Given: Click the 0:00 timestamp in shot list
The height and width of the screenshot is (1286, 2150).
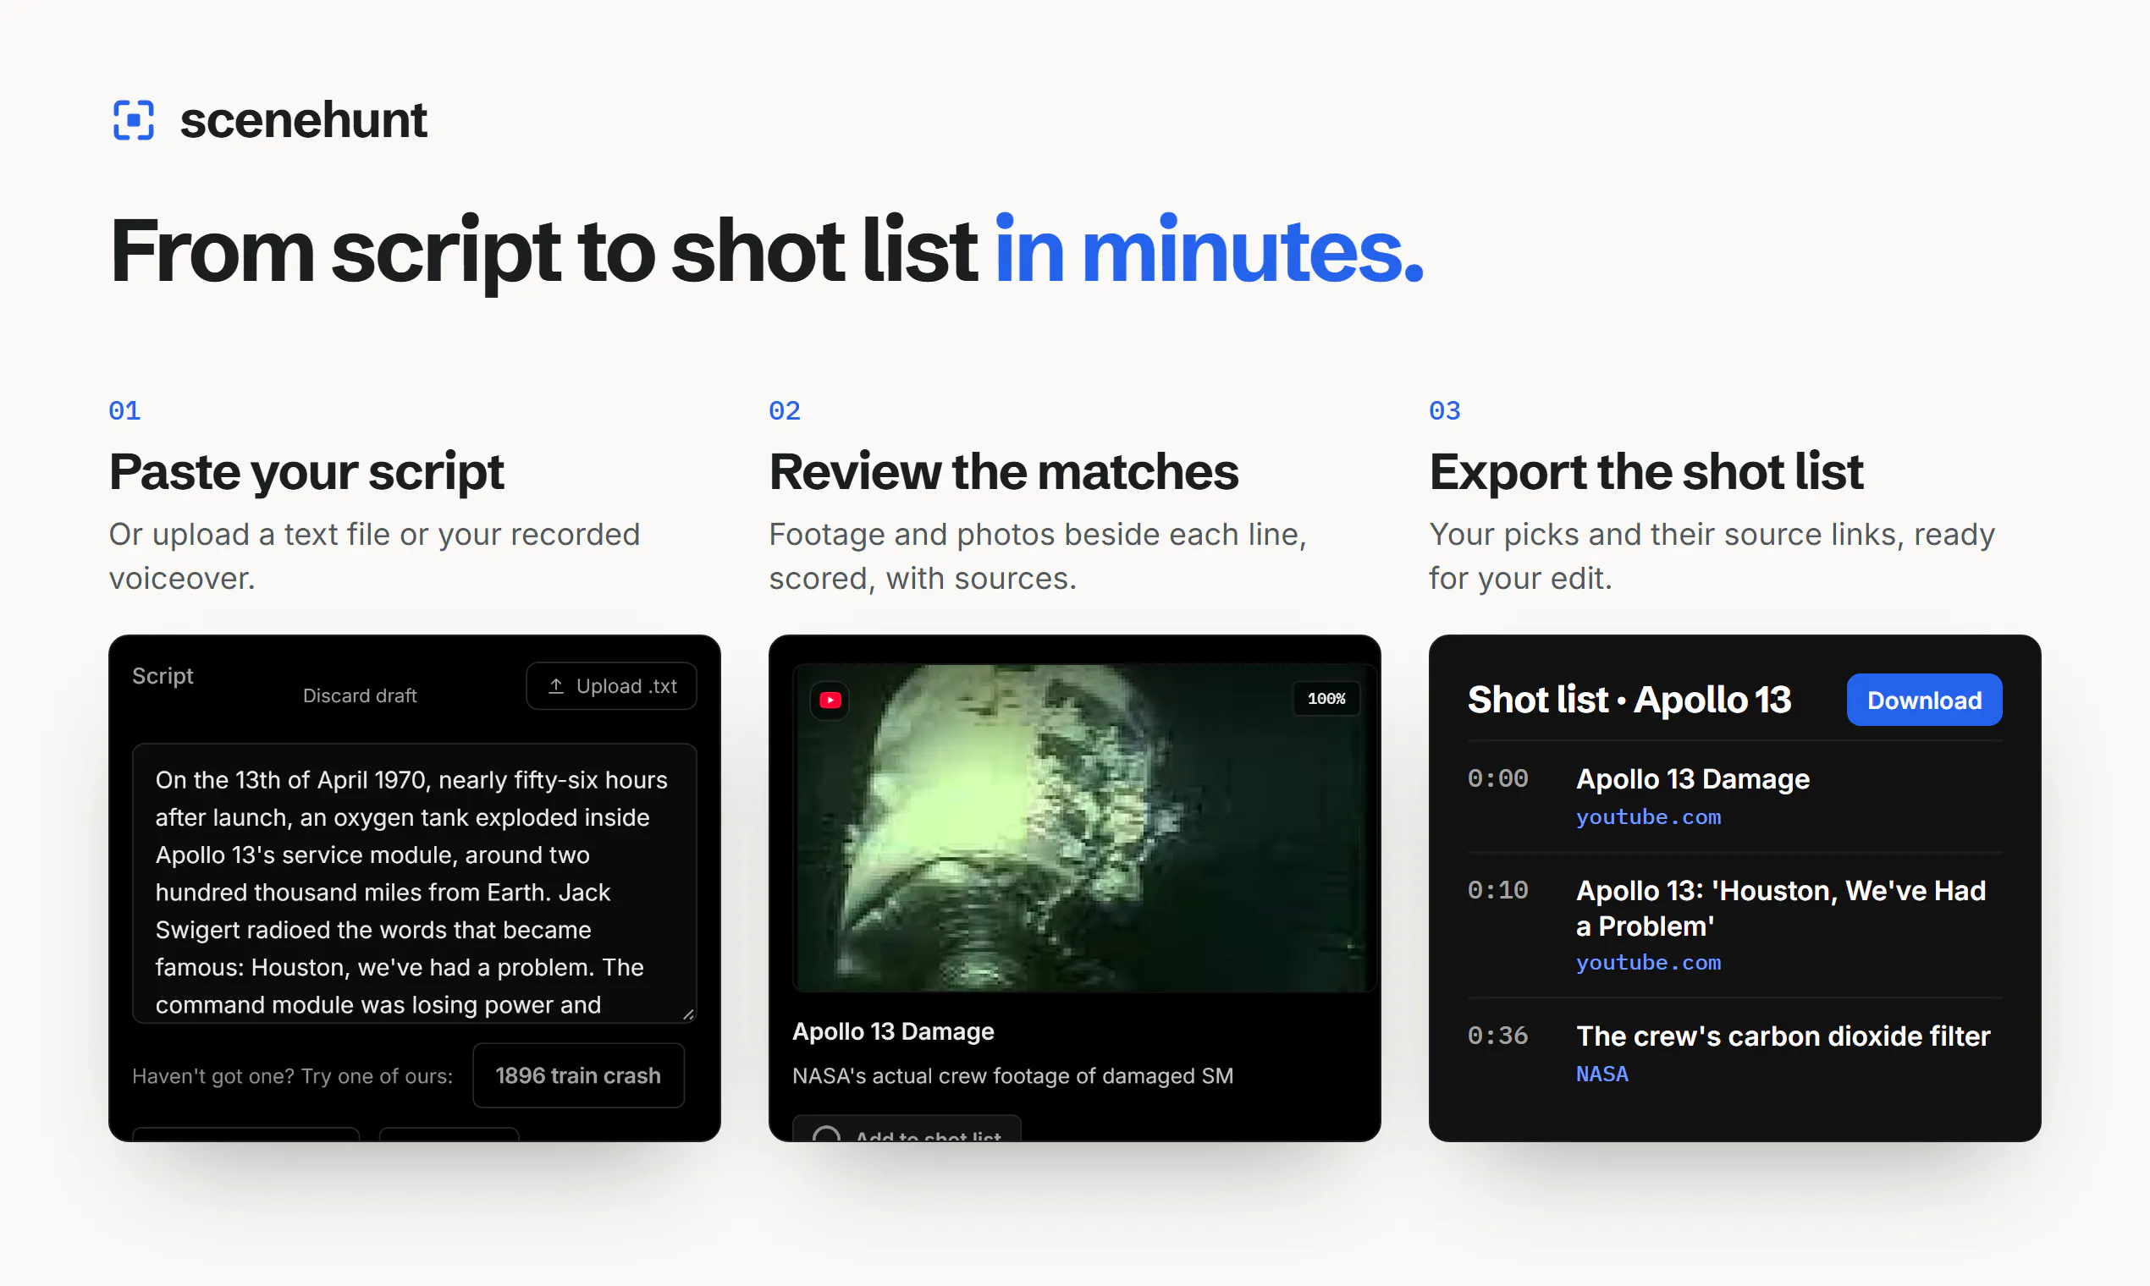Looking at the screenshot, I should click(x=1497, y=779).
